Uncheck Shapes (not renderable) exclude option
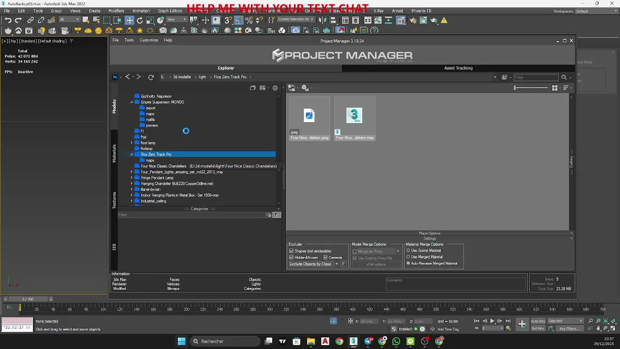The width and height of the screenshot is (620, 349). pyautogui.click(x=292, y=251)
